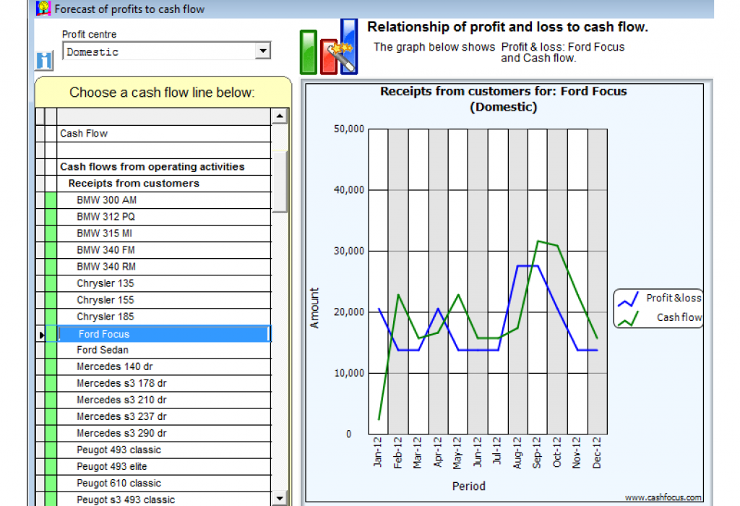
Task: Click the Receipts from customers heading row
Action: tap(164, 184)
